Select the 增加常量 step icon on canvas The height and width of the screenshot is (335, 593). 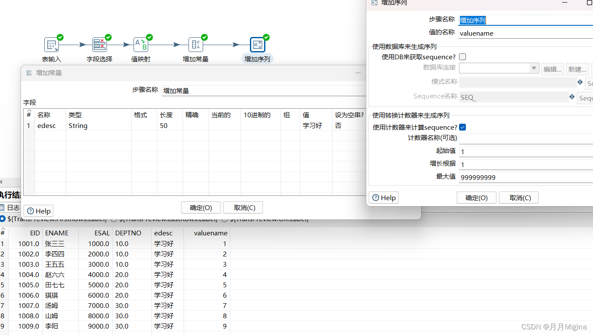click(x=196, y=45)
